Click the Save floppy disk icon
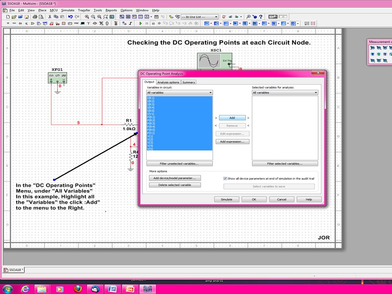 [x=27, y=17]
